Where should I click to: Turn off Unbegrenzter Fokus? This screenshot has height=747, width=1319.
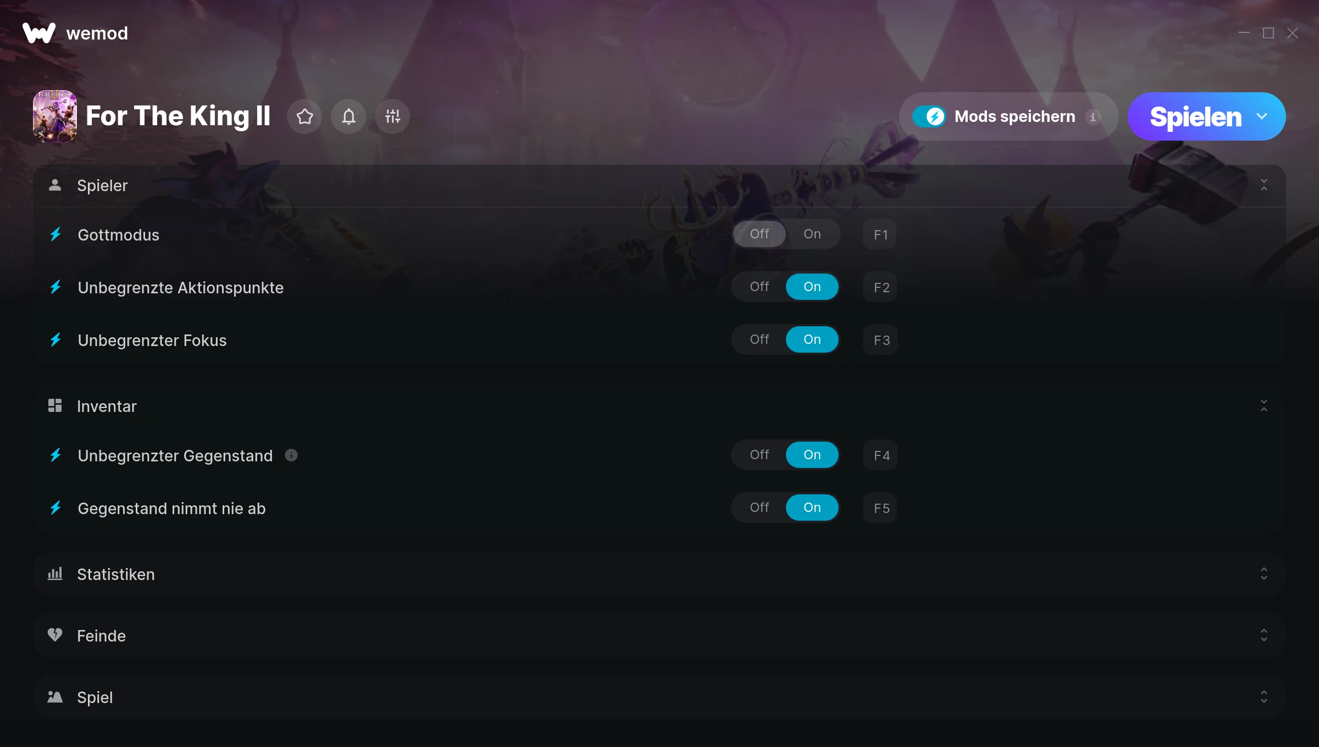[760, 339]
